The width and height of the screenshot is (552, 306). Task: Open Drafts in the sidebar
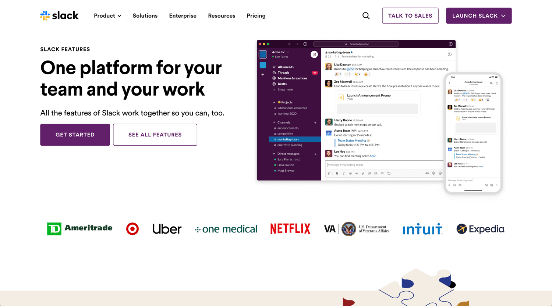[x=279, y=84]
